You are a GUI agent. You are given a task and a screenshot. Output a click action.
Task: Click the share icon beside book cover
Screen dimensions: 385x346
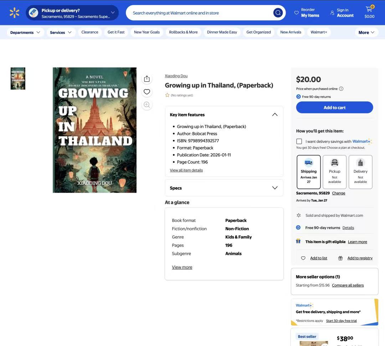coord(147,79)
